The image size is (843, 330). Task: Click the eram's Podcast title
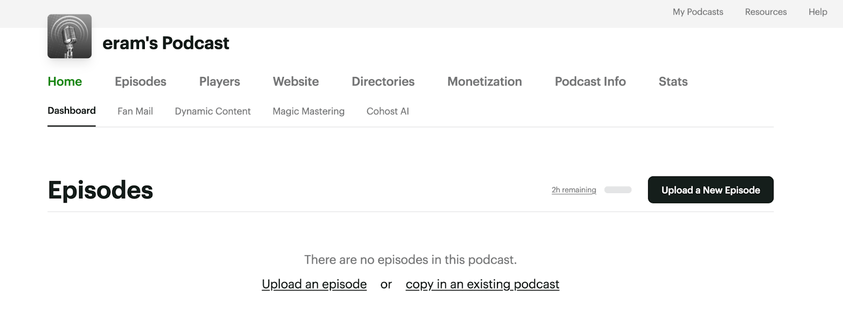coord(166,43)
